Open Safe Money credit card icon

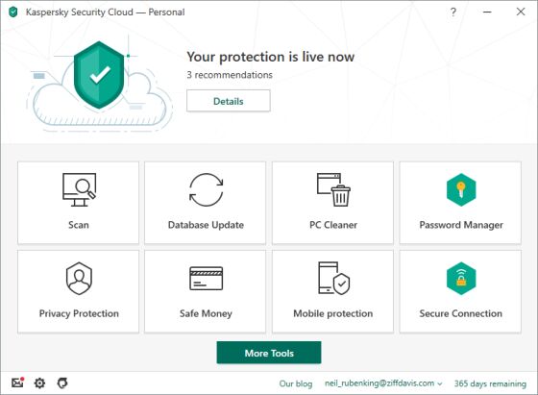point(207,279)
